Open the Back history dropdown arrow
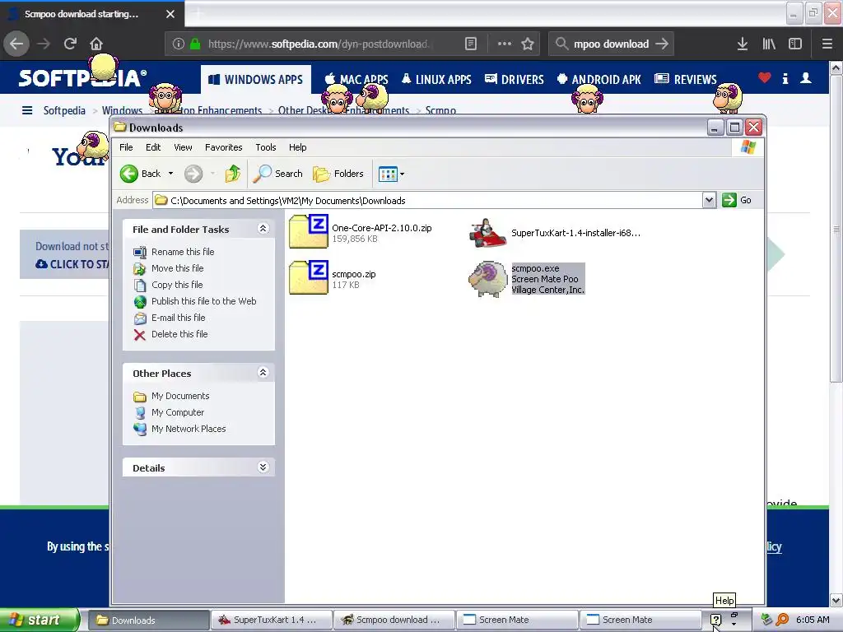The width and height of the screenshot is (843, 632). point(171,174)
